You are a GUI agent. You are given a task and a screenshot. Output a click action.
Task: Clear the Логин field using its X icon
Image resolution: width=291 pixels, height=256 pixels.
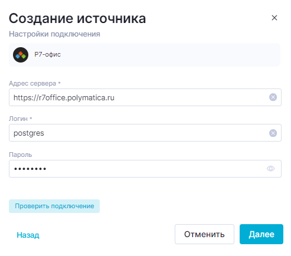pos(273,133)
